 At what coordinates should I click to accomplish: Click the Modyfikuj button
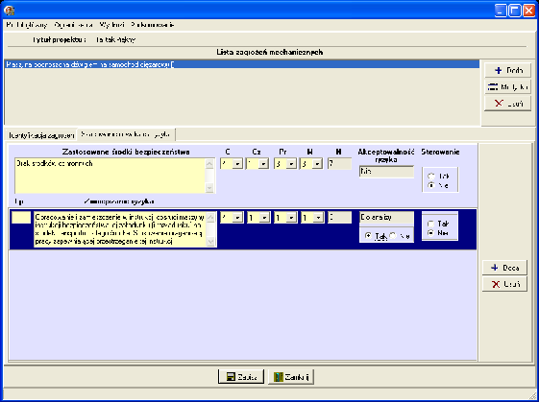click(x=507, y=87)
